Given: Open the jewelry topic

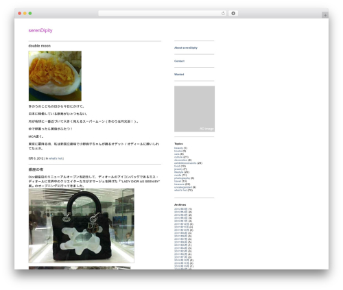Looking at the screenshot, I should point(178,169).
